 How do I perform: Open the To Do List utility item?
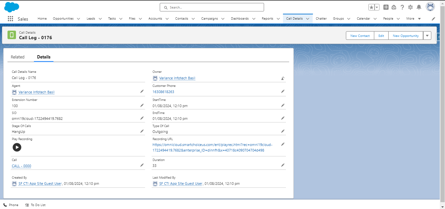pos(35,205)
